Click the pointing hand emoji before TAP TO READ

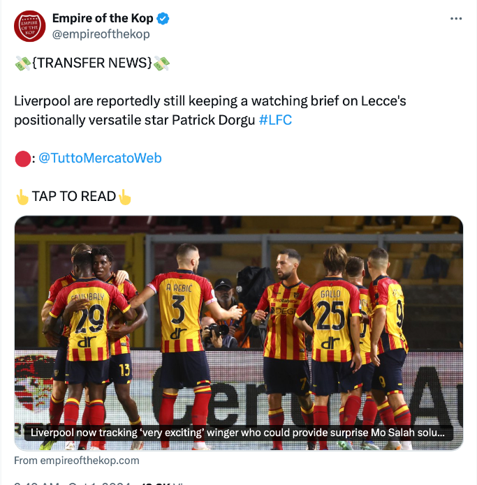[22, 197]
